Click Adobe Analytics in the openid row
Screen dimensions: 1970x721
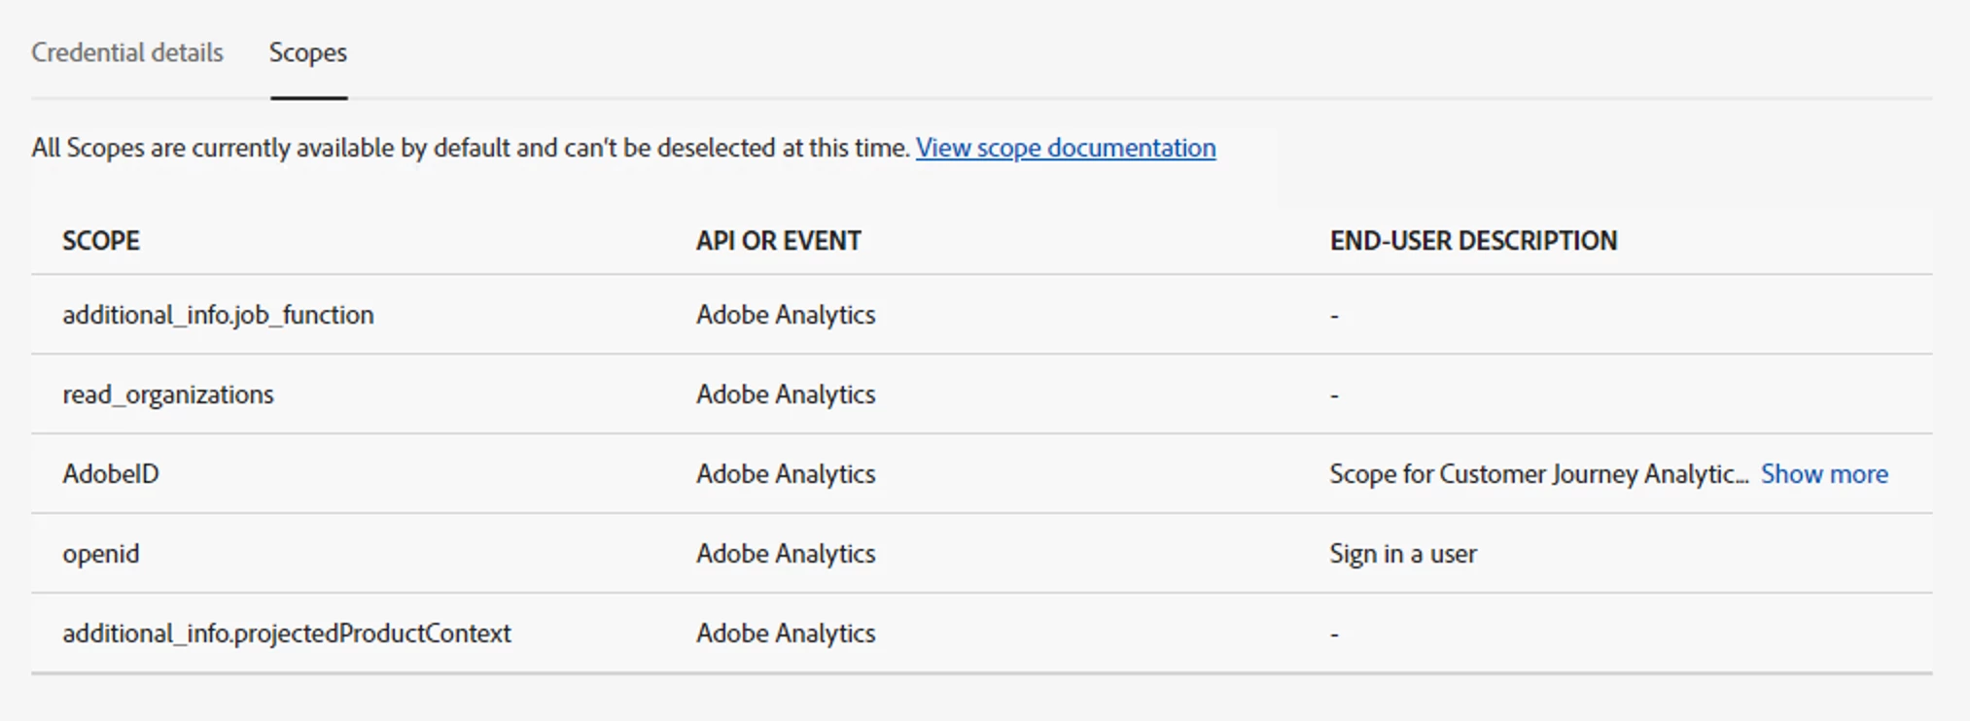tap(786, 554)
